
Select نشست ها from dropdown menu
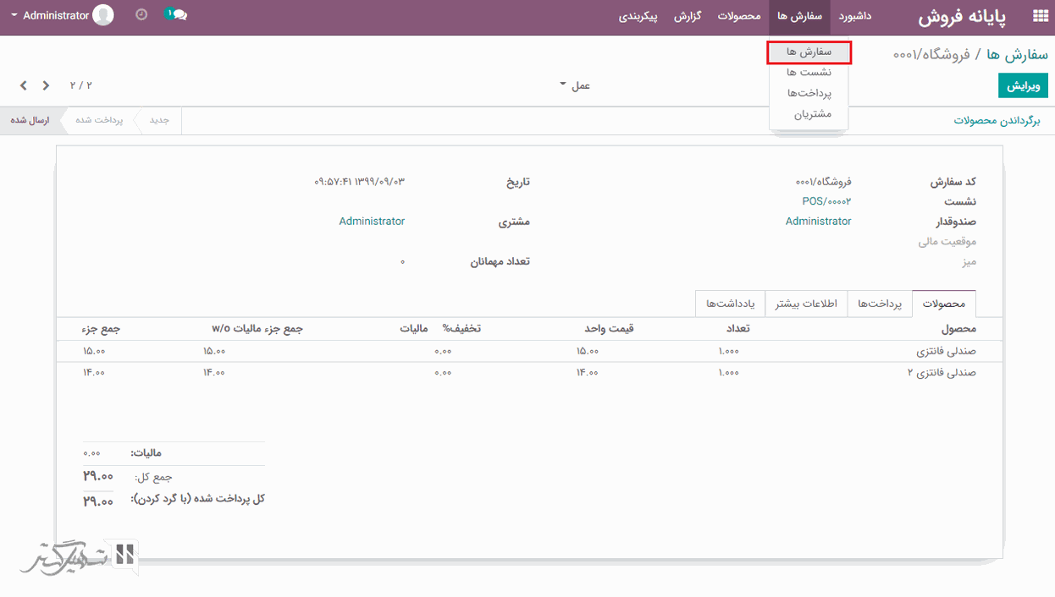(x=809, y=73)
